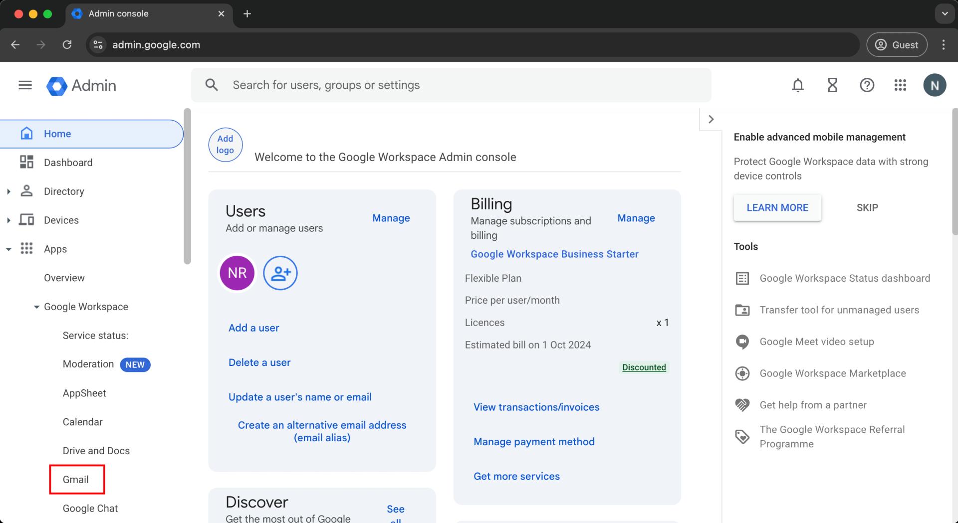Click the add user circle icon
The height and width of the screenshot is (523, 958).
(280, 273)
